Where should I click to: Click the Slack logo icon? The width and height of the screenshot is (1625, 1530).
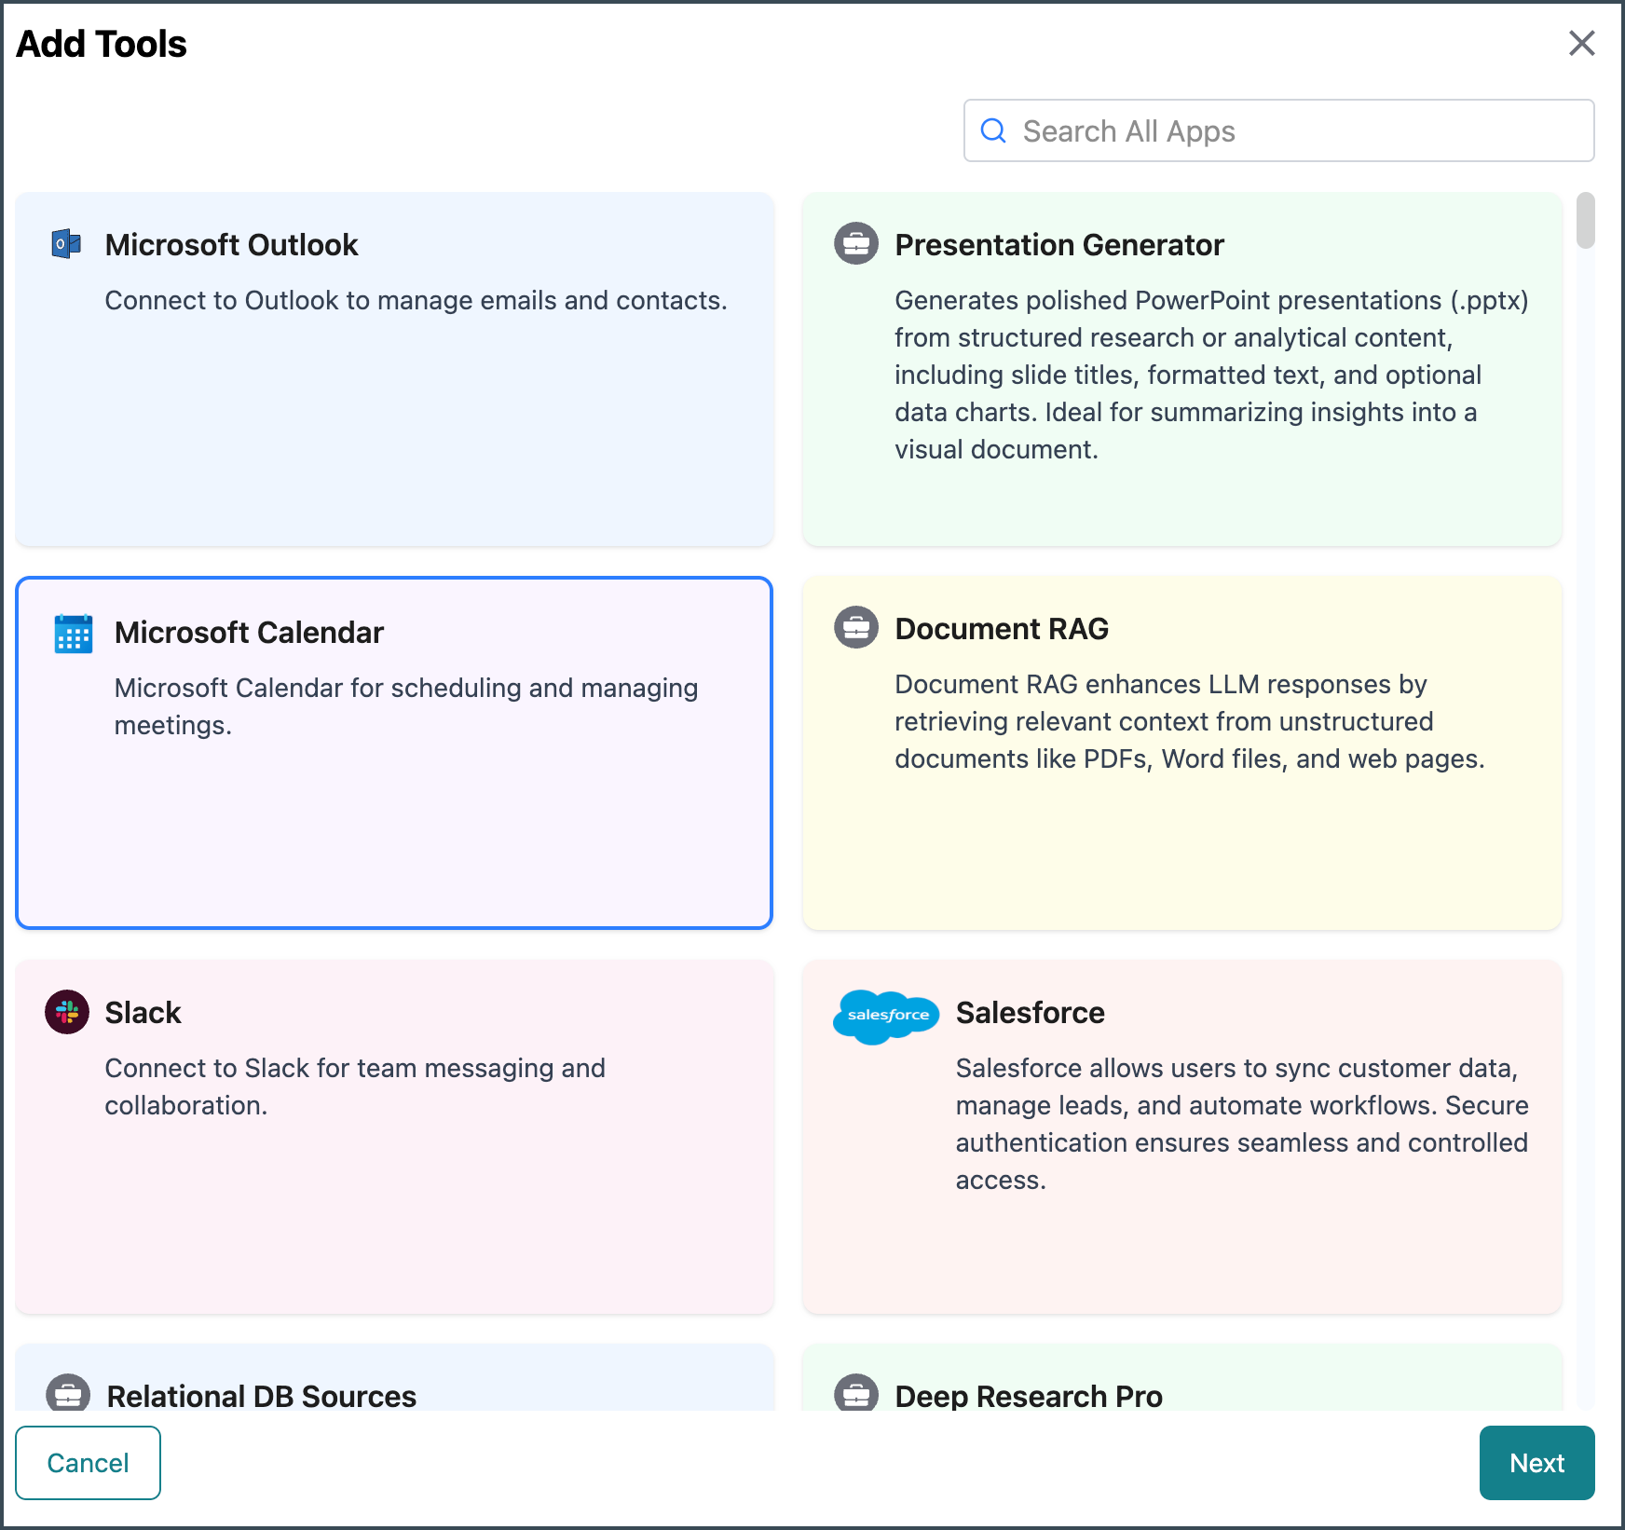click(x=67, y=1012)
